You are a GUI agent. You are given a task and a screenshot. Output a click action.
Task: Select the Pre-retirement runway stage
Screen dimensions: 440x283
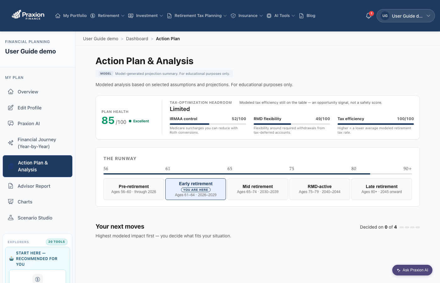[x=134, y=189]
